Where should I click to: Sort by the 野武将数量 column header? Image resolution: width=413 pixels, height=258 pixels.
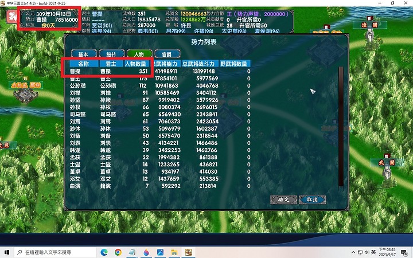pyautogui.click(x=235, y=64)
